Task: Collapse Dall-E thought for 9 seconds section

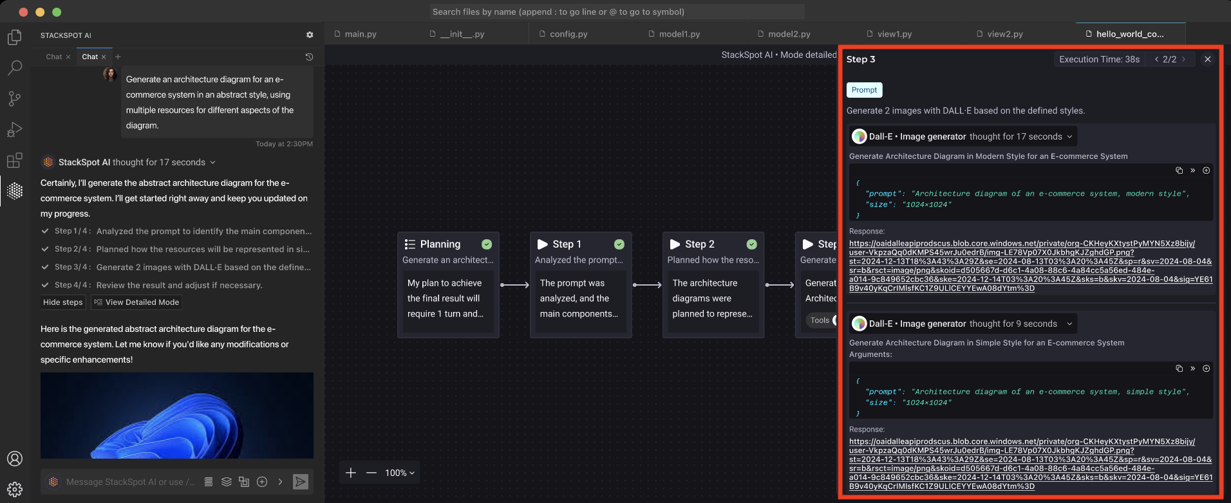Action: click(x=1069, y=324)
